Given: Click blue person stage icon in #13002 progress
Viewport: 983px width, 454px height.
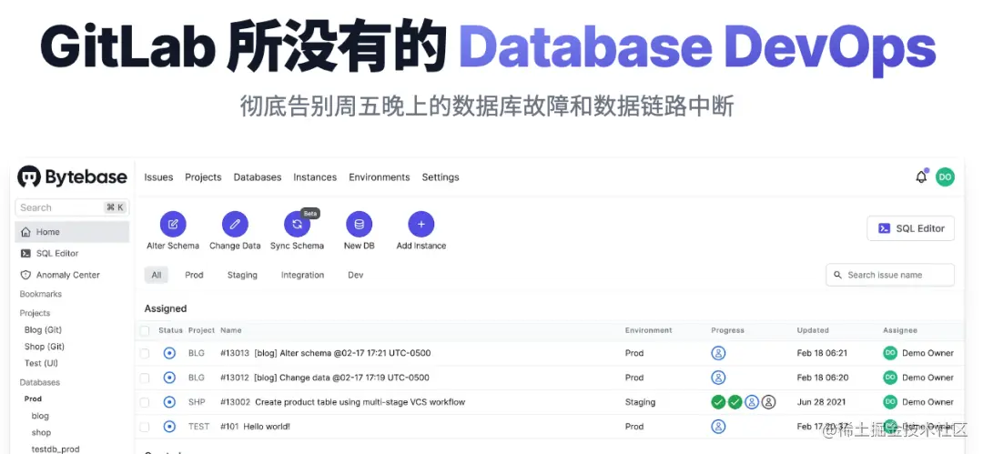Looking at the screenshot, I should [x=752, y=402].
